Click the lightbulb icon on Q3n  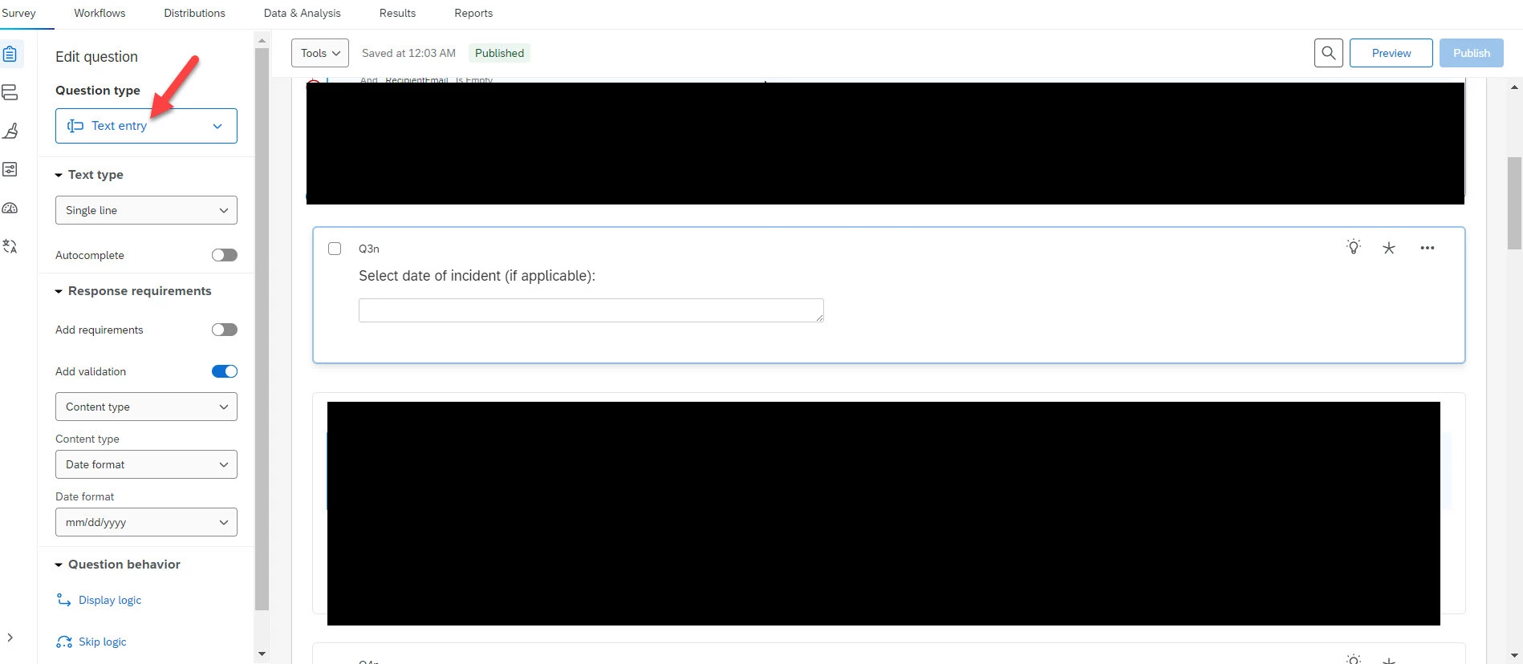pyautogui.click(x=1354, y=247)
